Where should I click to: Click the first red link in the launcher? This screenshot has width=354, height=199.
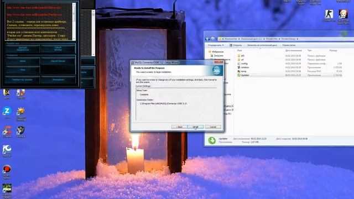pyautogui.click(x=34, y=8)
